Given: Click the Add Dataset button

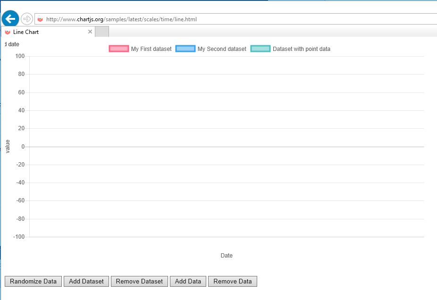Looking at the screenshot, I should pos(86,281).
